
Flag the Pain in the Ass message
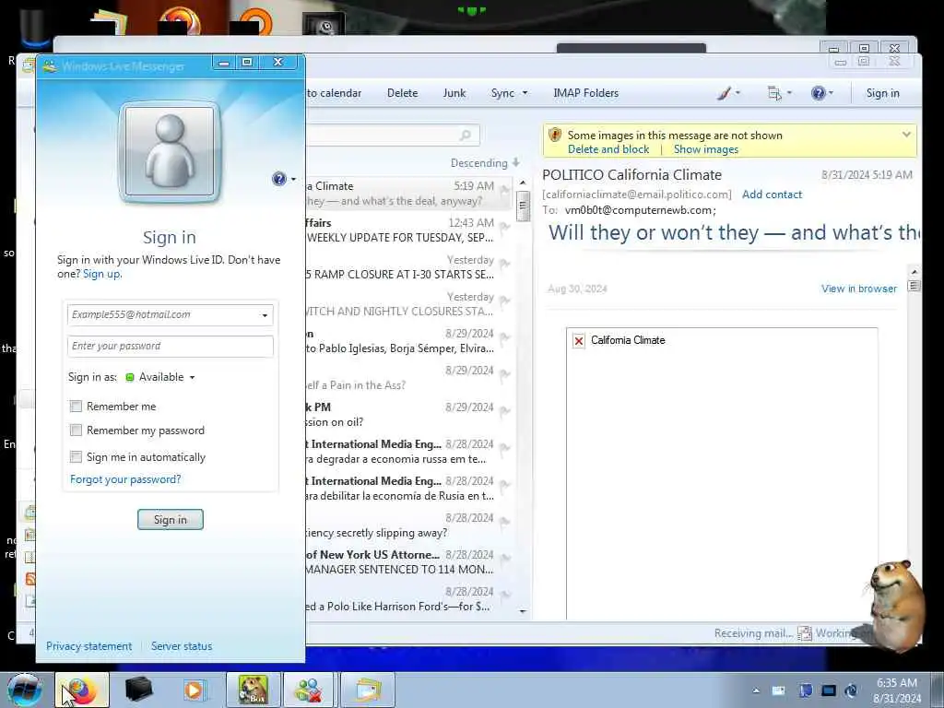[504, 375]
